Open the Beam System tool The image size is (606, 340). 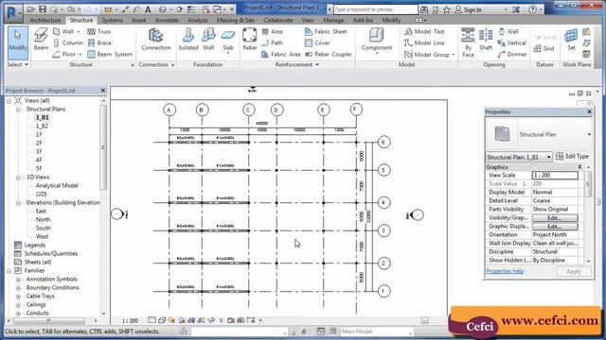coord(110,55)
